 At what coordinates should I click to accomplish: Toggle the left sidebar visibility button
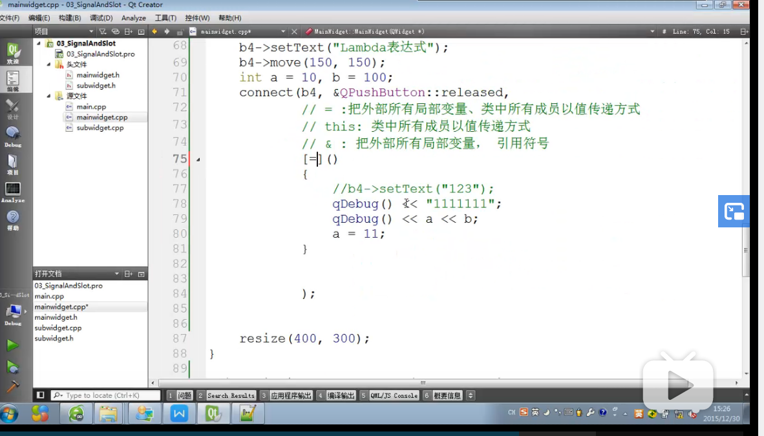(41, 395)
